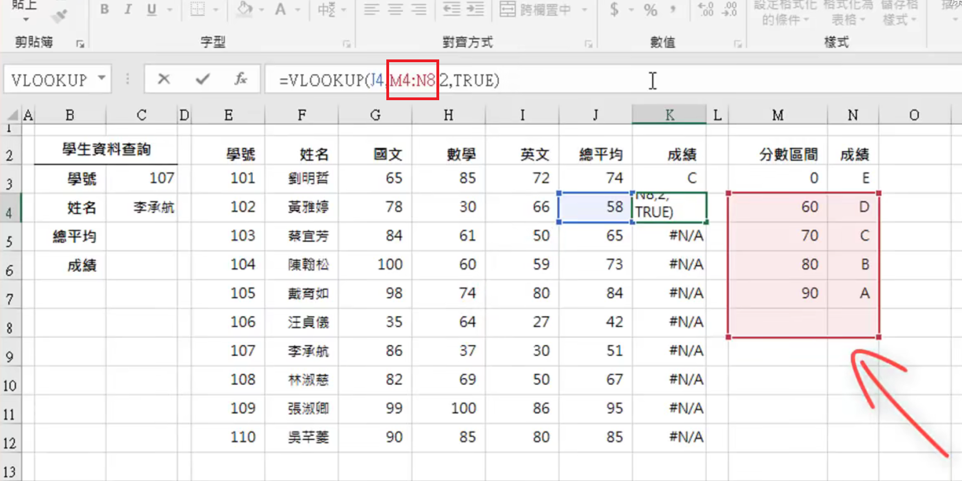Increase the decimal places
Viewport: 962px width, 481px height.
tap(706, 9)
